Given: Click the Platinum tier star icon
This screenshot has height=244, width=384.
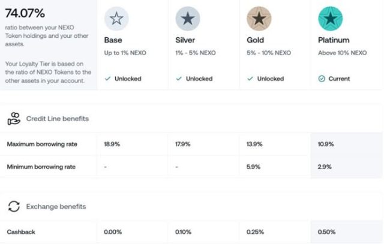Looking at the screenshot, I should tap(329, 19).
